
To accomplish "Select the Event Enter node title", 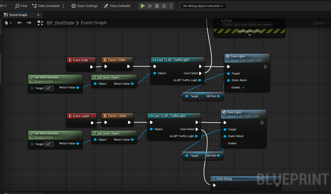I will 80,60.
